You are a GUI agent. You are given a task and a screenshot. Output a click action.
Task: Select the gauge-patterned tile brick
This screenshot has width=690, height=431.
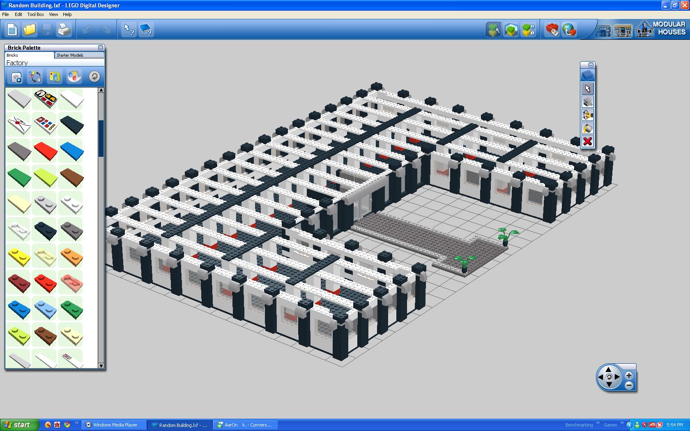click(x=45, y=99)
